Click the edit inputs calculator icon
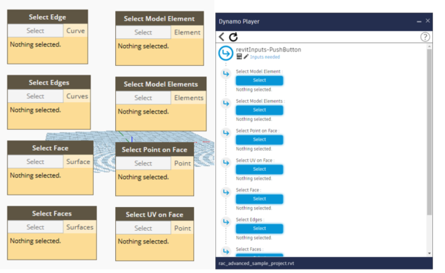The width and height of the screenshot is (445, 273). click(239, 56)
